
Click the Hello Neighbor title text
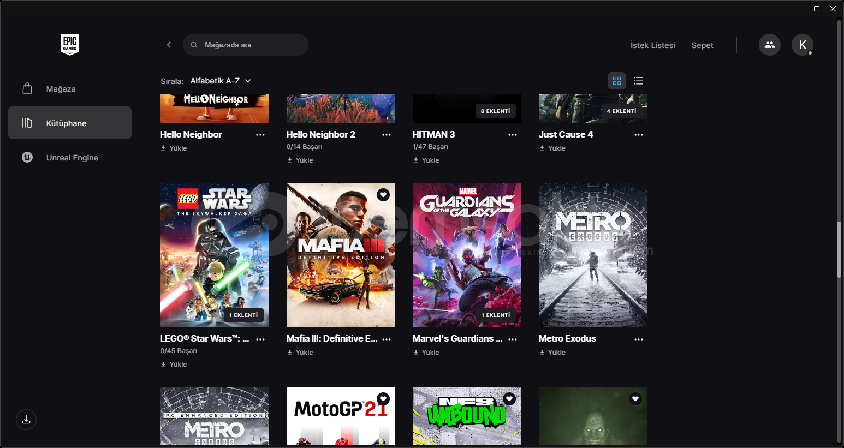pos(191,134)
